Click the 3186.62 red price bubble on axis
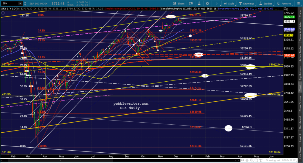Image resolution: width=303 pixels, height=163 pixels. (289, 55)
